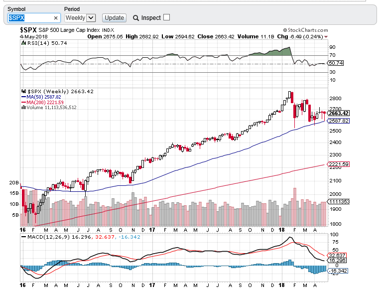Image resolution: width=381 pixels, height=292 pixels.
Task: Click the High 2682.92 header value
Action: 142,37
